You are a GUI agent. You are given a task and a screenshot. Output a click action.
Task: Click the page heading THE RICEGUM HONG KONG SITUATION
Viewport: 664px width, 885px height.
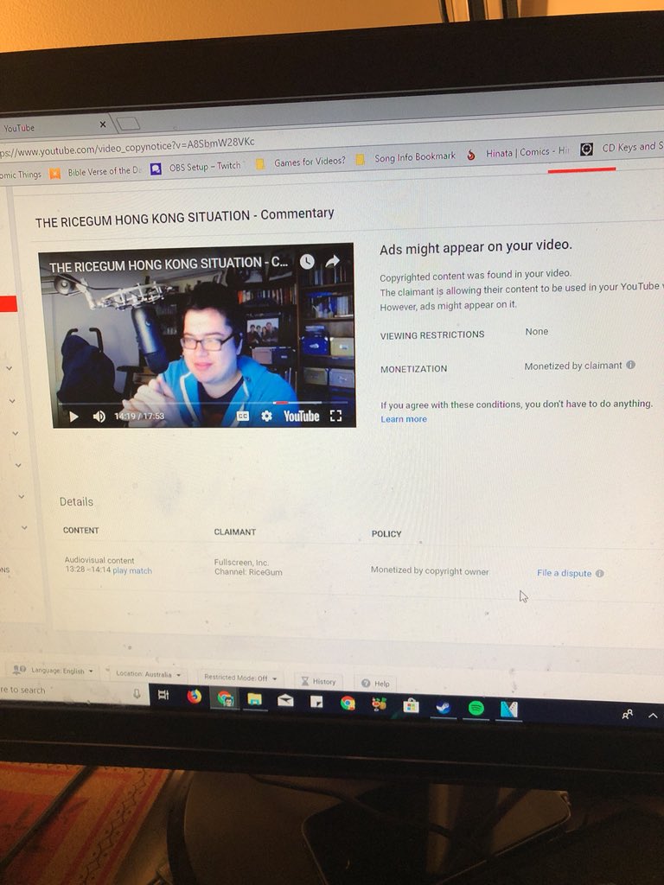tap(184, 218)
